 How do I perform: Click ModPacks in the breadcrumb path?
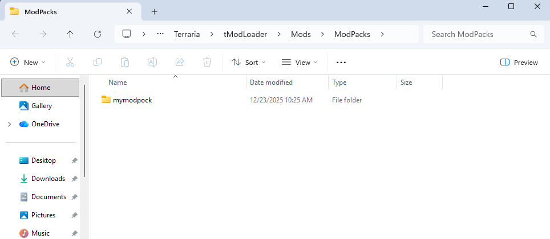click(352, 34)
